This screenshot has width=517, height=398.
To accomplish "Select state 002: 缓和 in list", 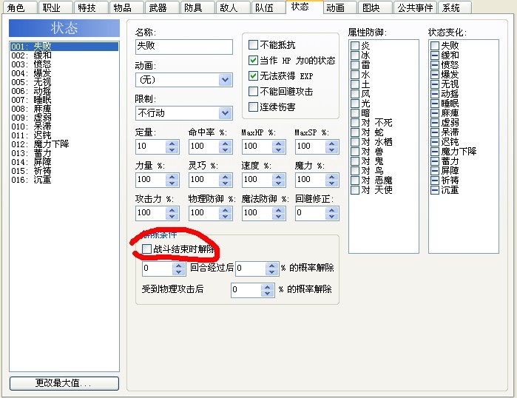I will tap(64, 55).
